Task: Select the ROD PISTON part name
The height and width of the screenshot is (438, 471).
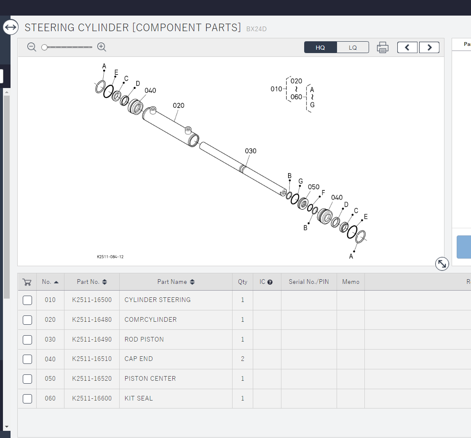Action: click(144, 339)
